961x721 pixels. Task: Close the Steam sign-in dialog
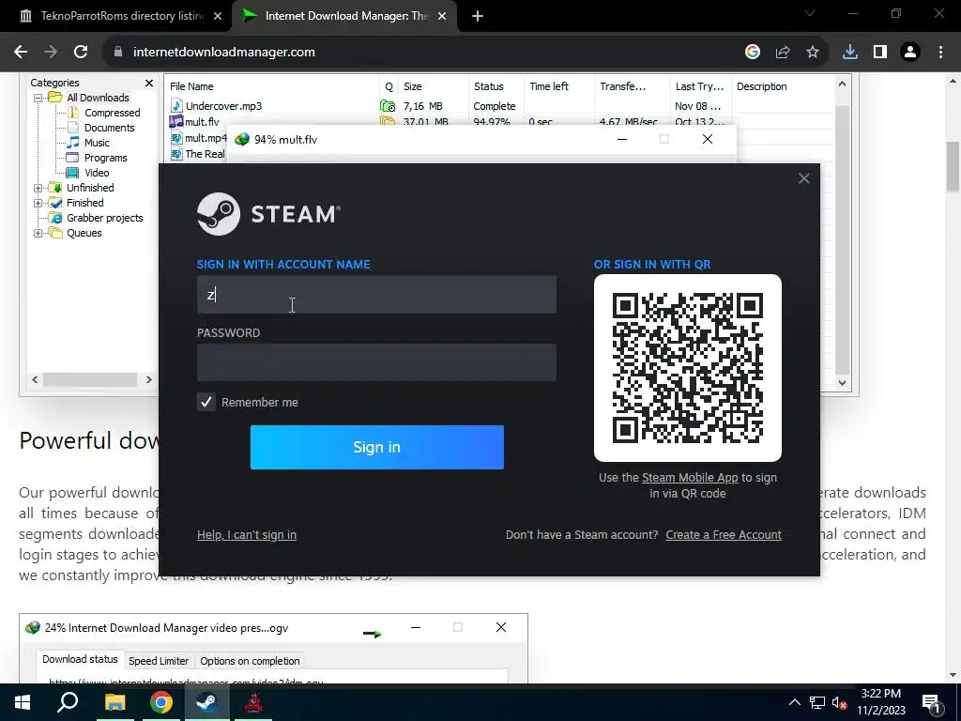click(803, 178)
